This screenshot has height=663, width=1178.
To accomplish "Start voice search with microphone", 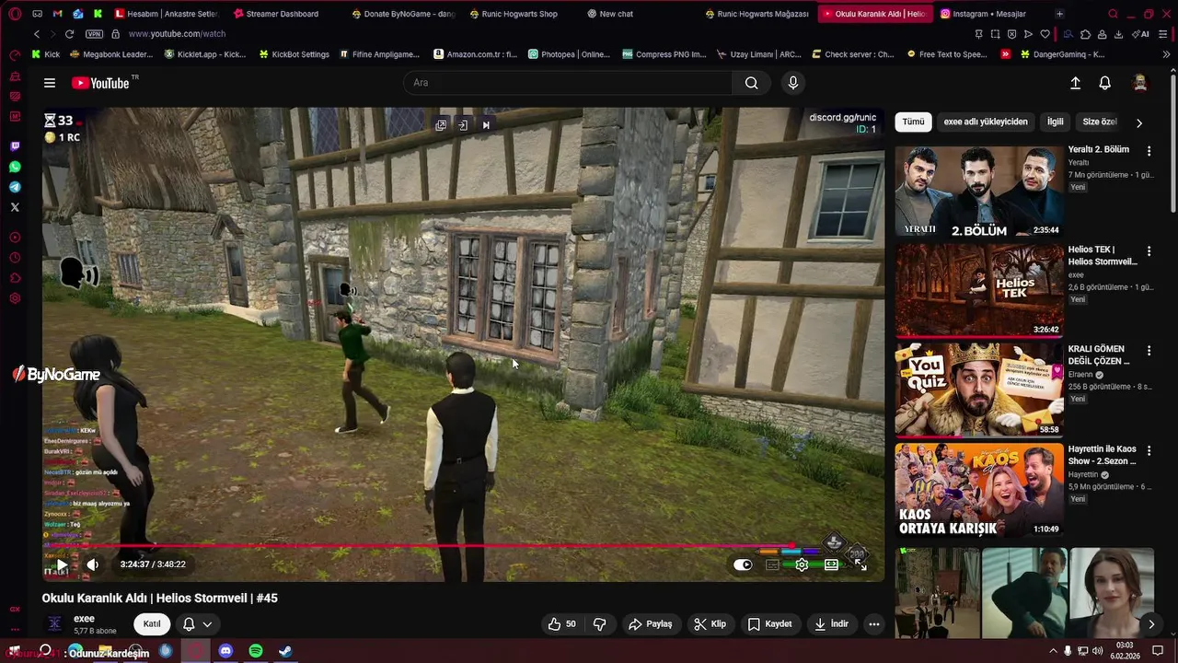I will (793, 83).
